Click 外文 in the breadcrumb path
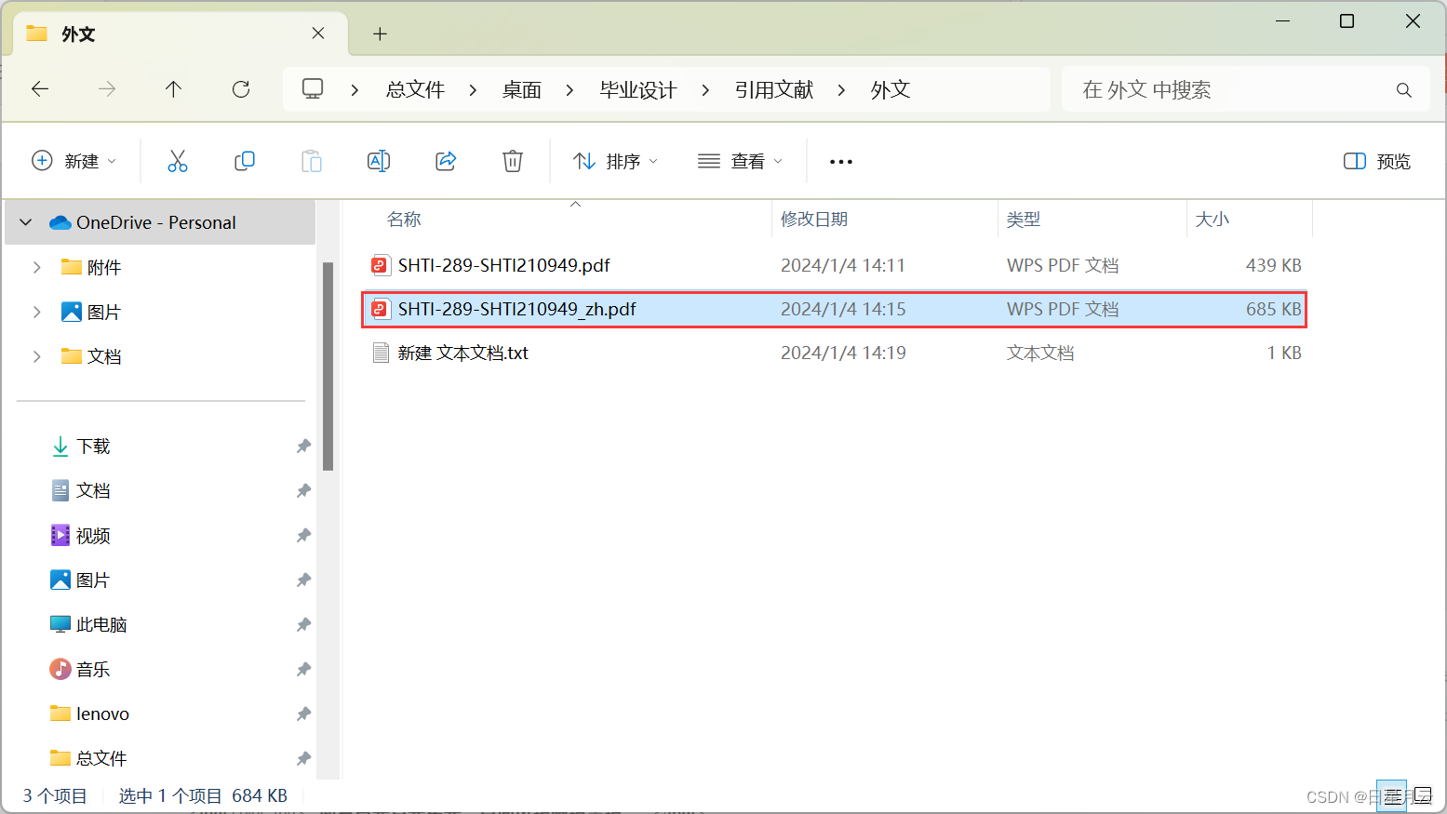The width and height of the screenshot is (1447, 814). coord(891,90)
